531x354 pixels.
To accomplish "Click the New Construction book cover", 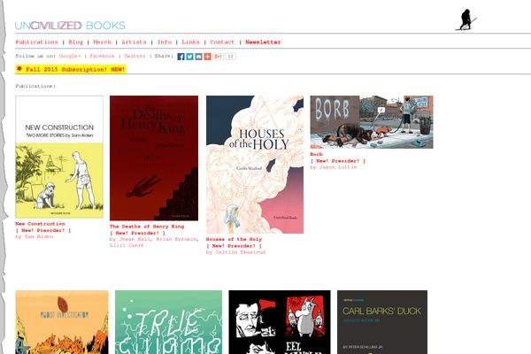I will (x=59, y=157).
